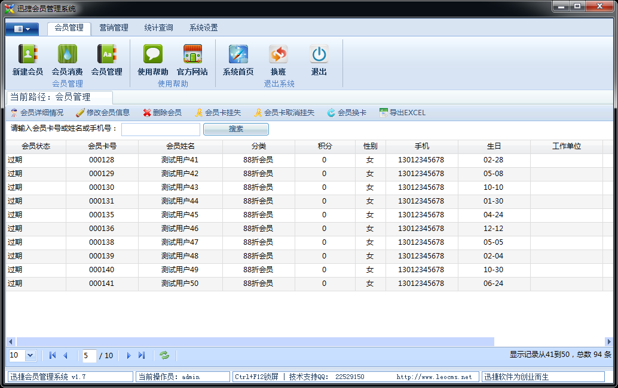Click 删除会员 (Delete Member) in toolbar
This screenshot has width=618, height=388.
[x=162, y=112]
